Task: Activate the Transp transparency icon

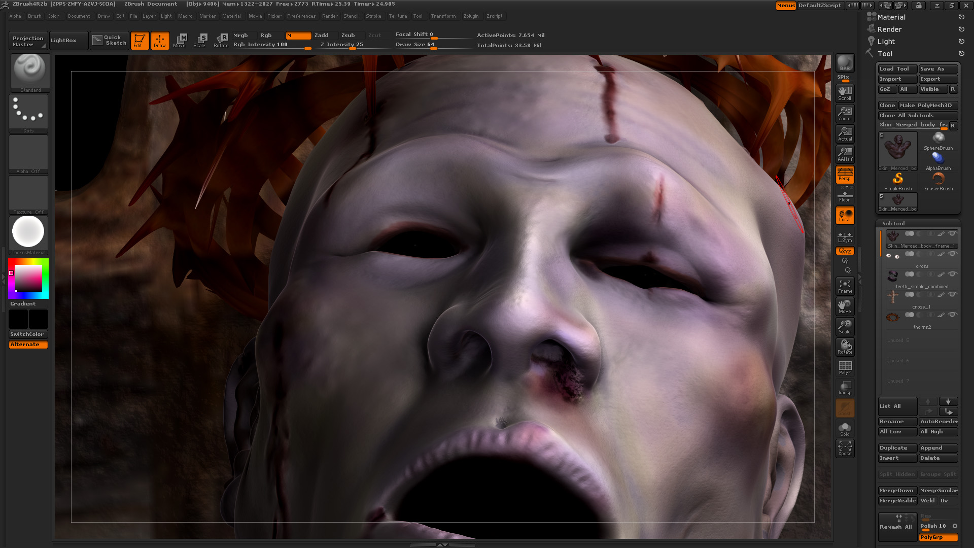Action: click(x=844, y=387)
